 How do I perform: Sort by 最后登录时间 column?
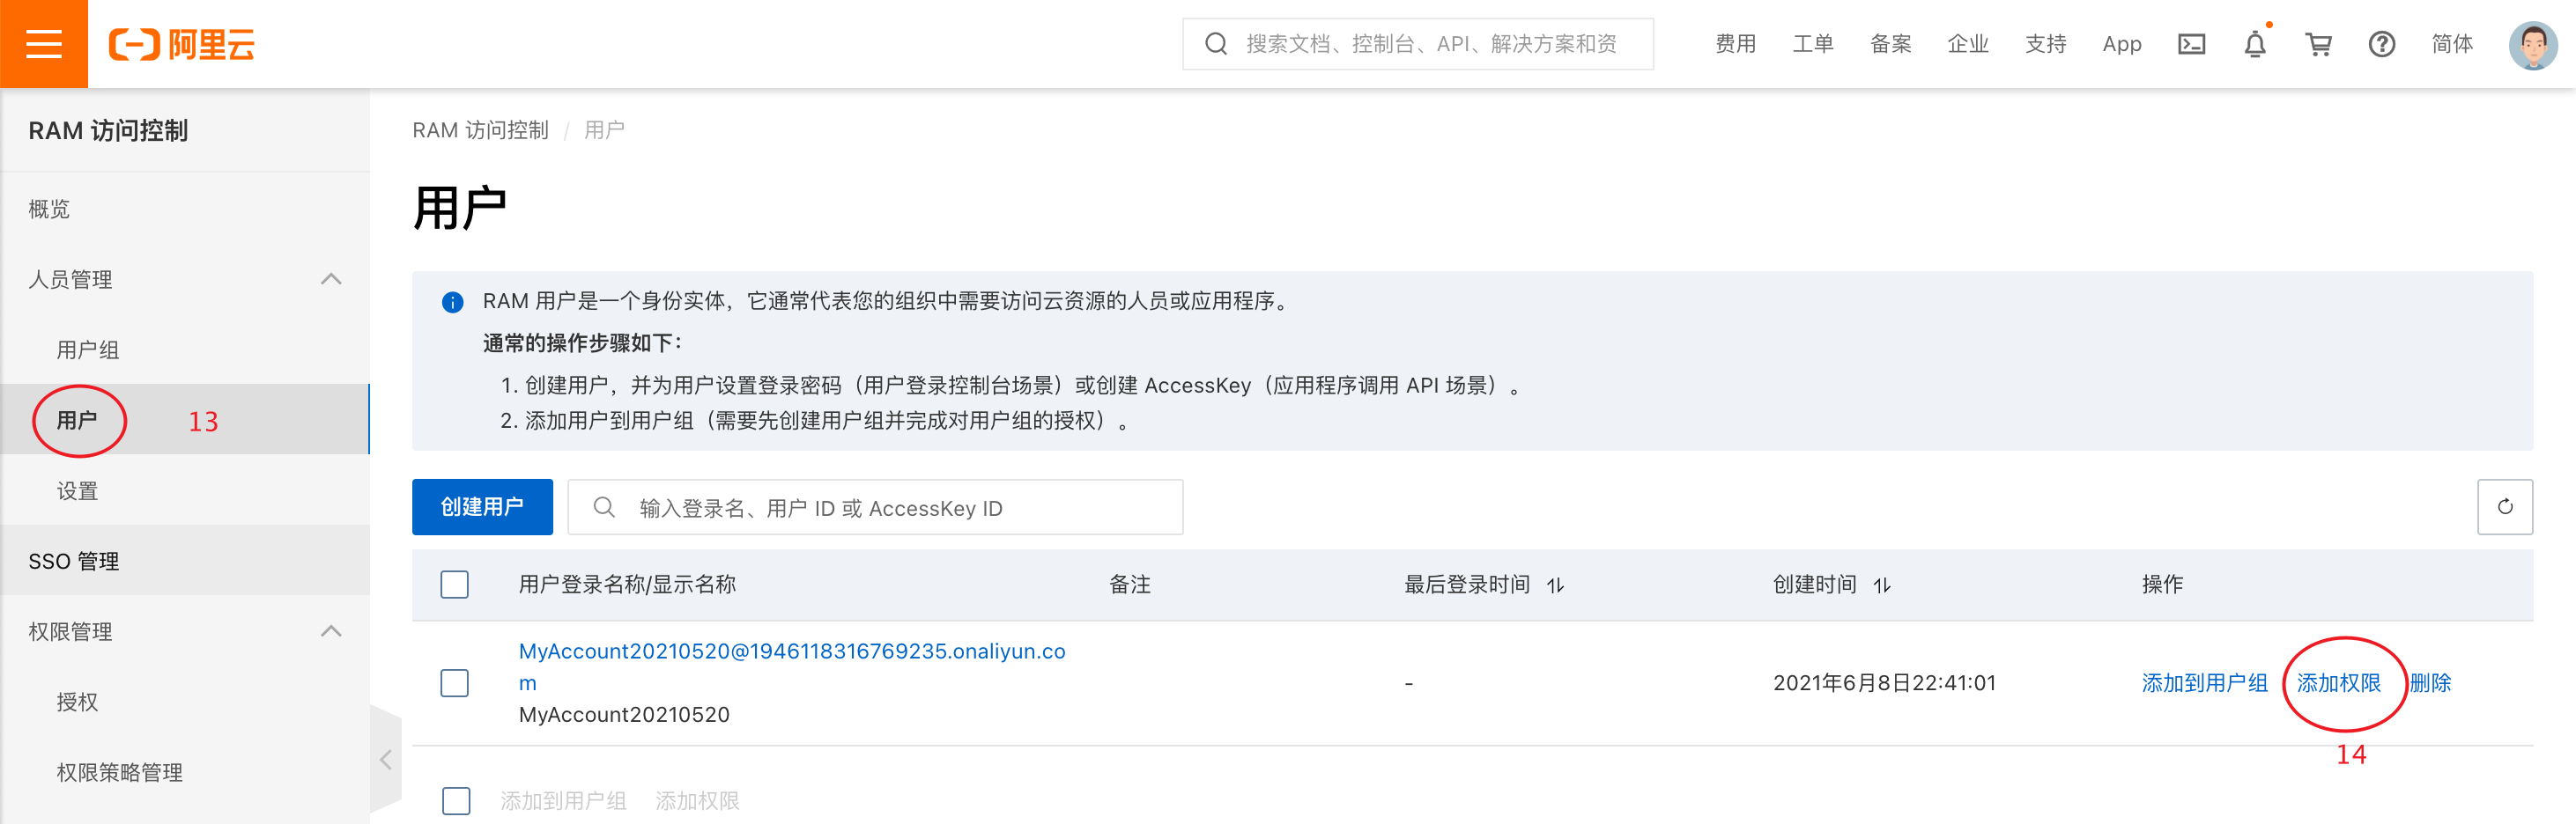[1555, 585]
